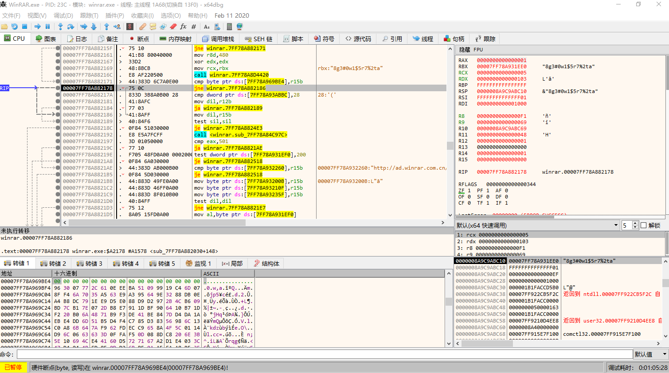This screenshot has width=669, height=373.
Task: Open the variables hash icon
Action: (194, 27)
